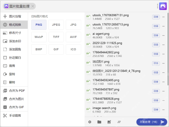Choose the 添加水印 watermark tool
This screenshot has height=127, width=169.
[14, 41]
